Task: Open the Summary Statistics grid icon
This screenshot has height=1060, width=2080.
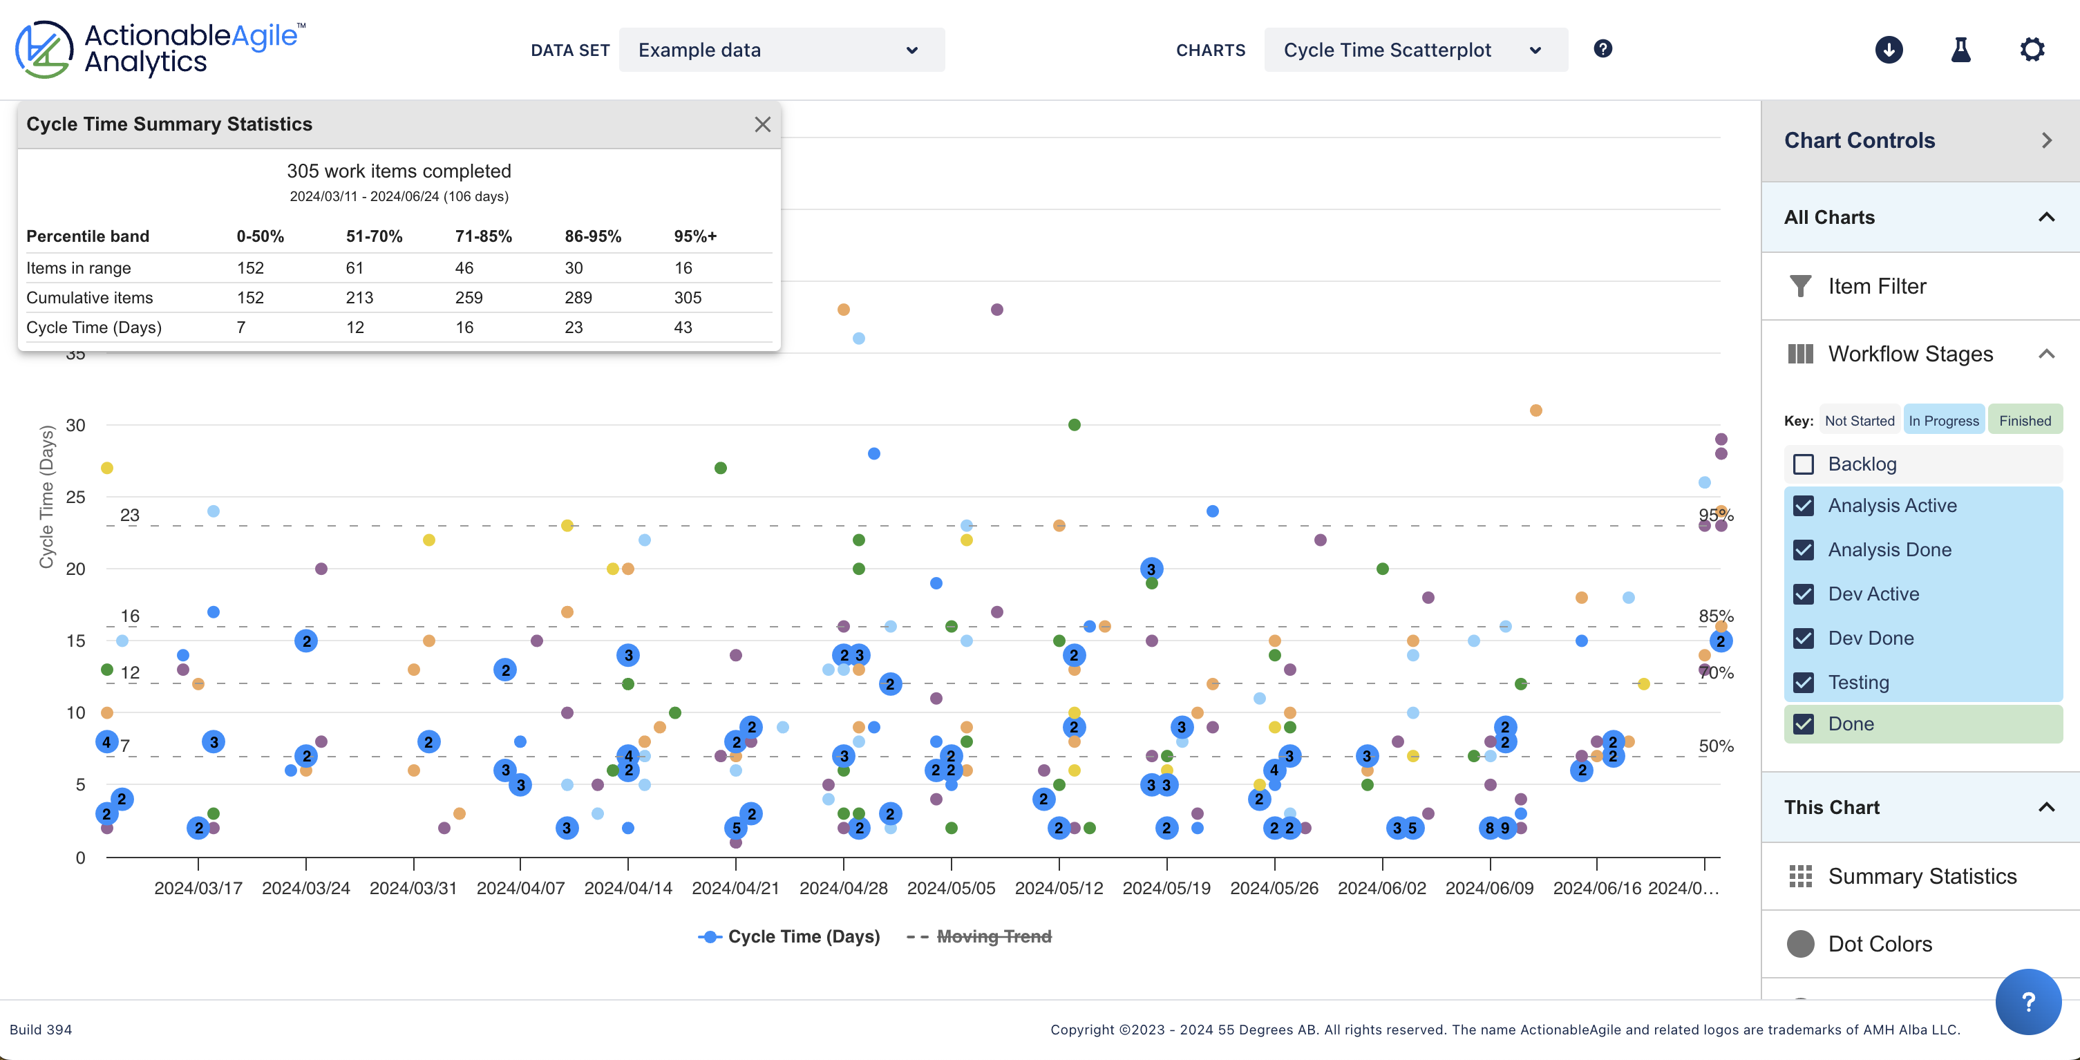Action: coord(1802,875)
